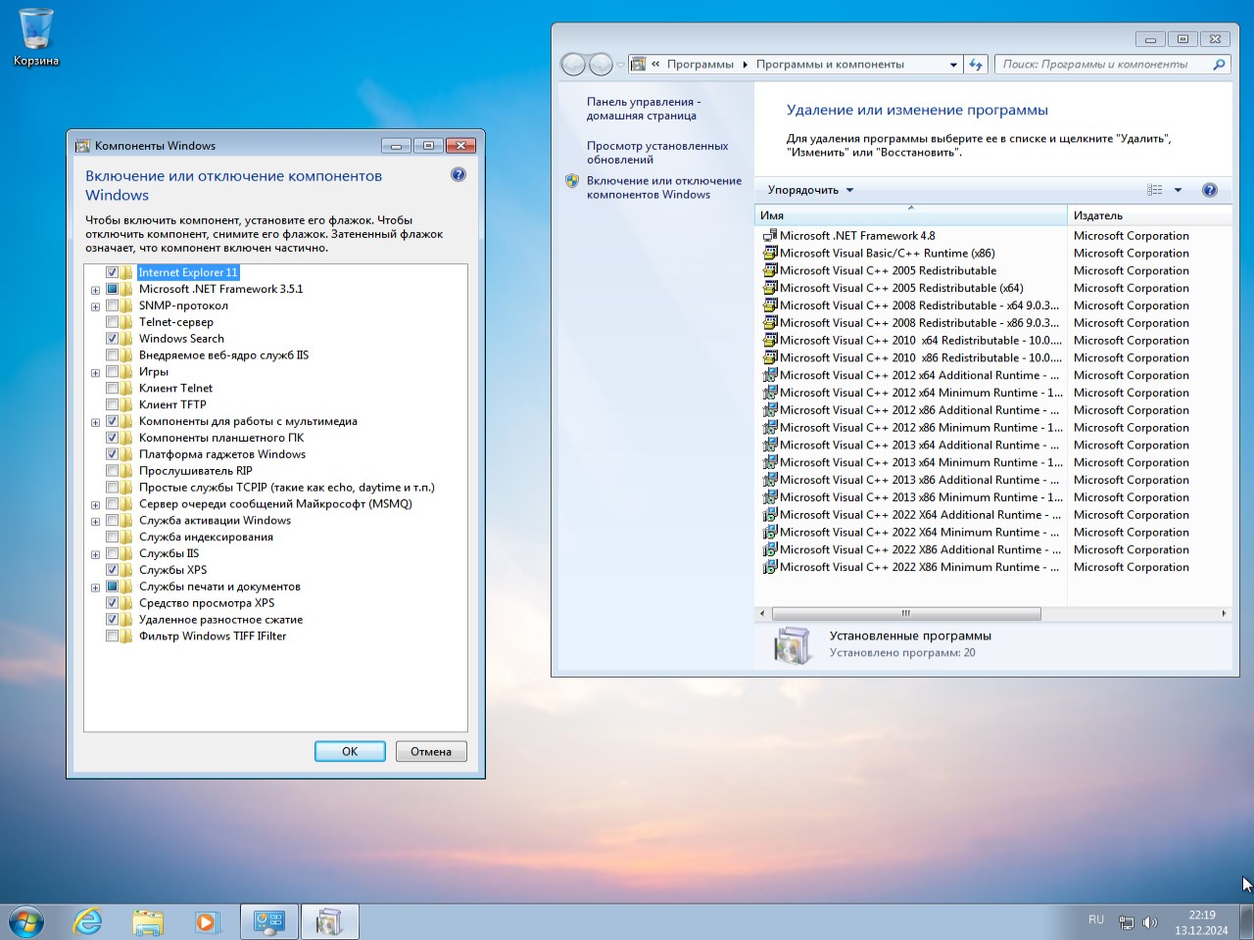This screenshot has height=940, width=1254.
Task: Select the Программы и компоненты breadcrumb
Action: (x=830, y=65)
